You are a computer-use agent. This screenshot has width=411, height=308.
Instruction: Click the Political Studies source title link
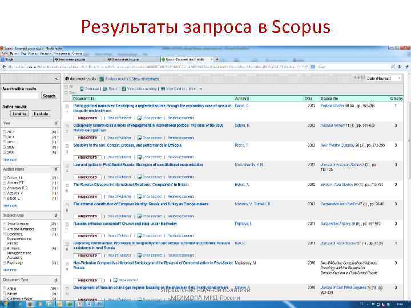(x=332, y=106)
